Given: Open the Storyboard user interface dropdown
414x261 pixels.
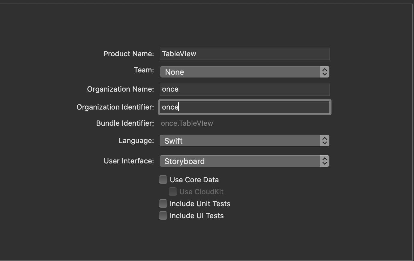Looking at the screenshot, I should tap(240, 161).
